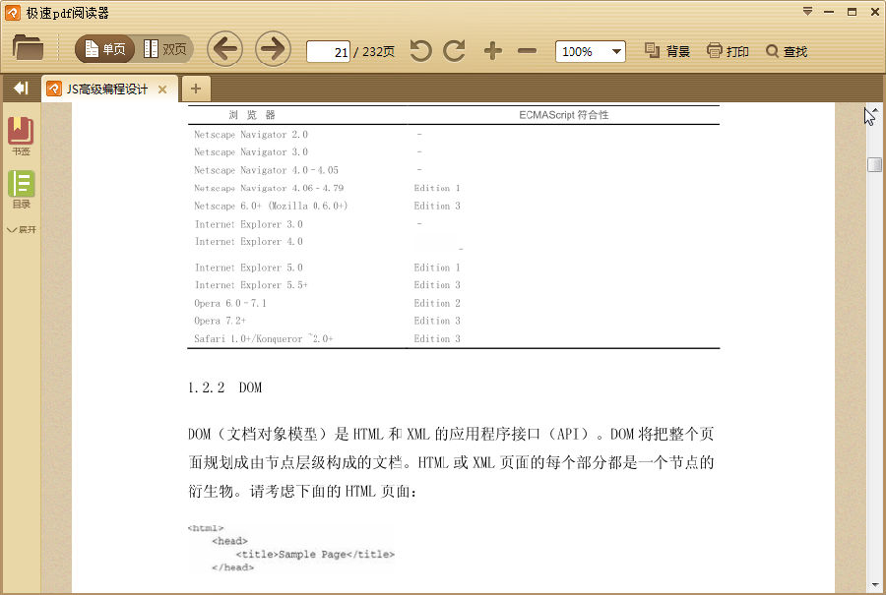Image resolution: width=886 pixels, height=595 pixels.
Task: Open a file with the folder icon
Action: click(x=28, y=48)
